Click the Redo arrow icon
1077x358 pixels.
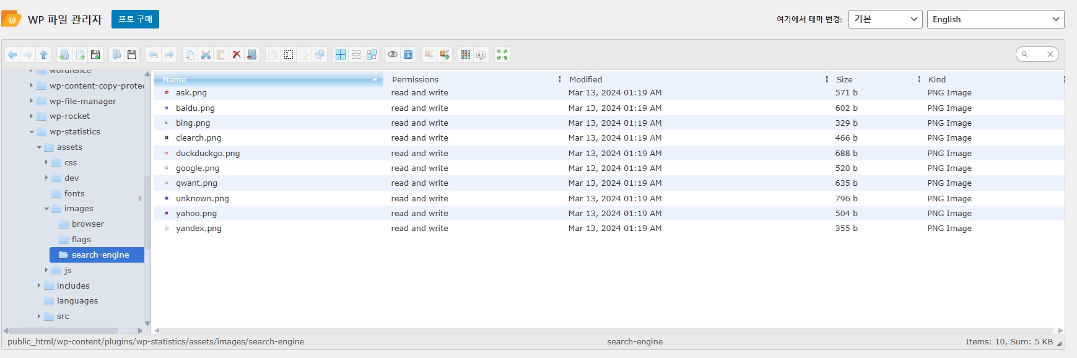coord(169,55)
